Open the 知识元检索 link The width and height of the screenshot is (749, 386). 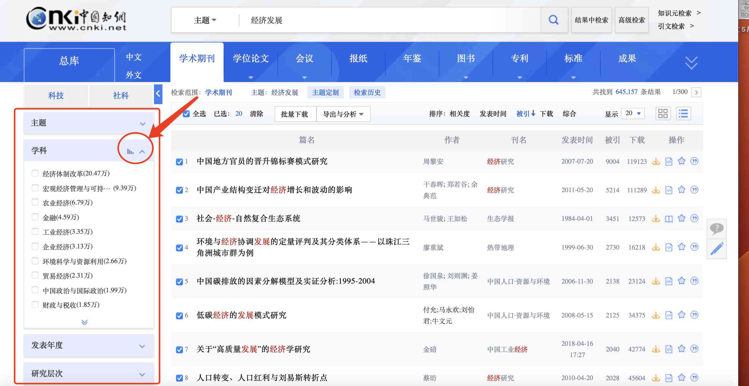675,13
